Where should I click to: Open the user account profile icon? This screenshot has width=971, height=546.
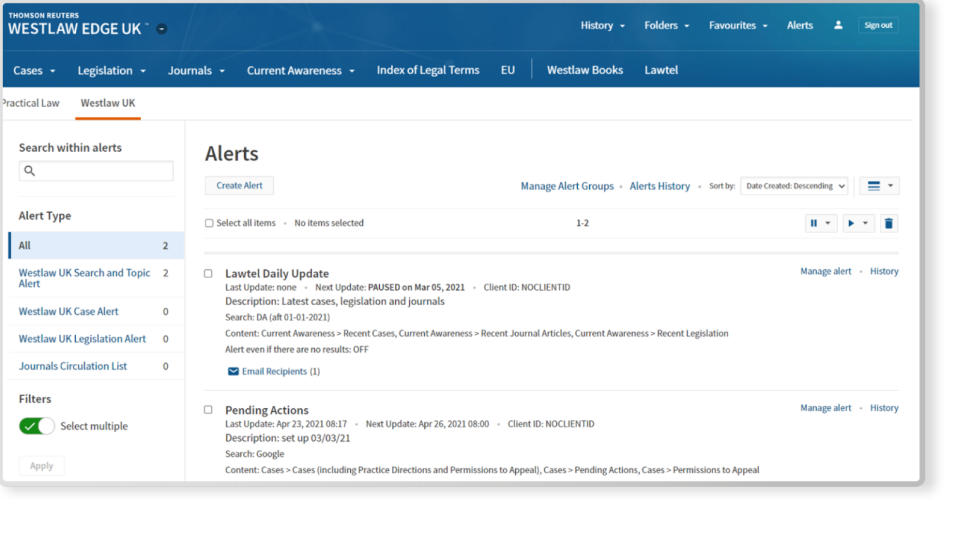838,25
